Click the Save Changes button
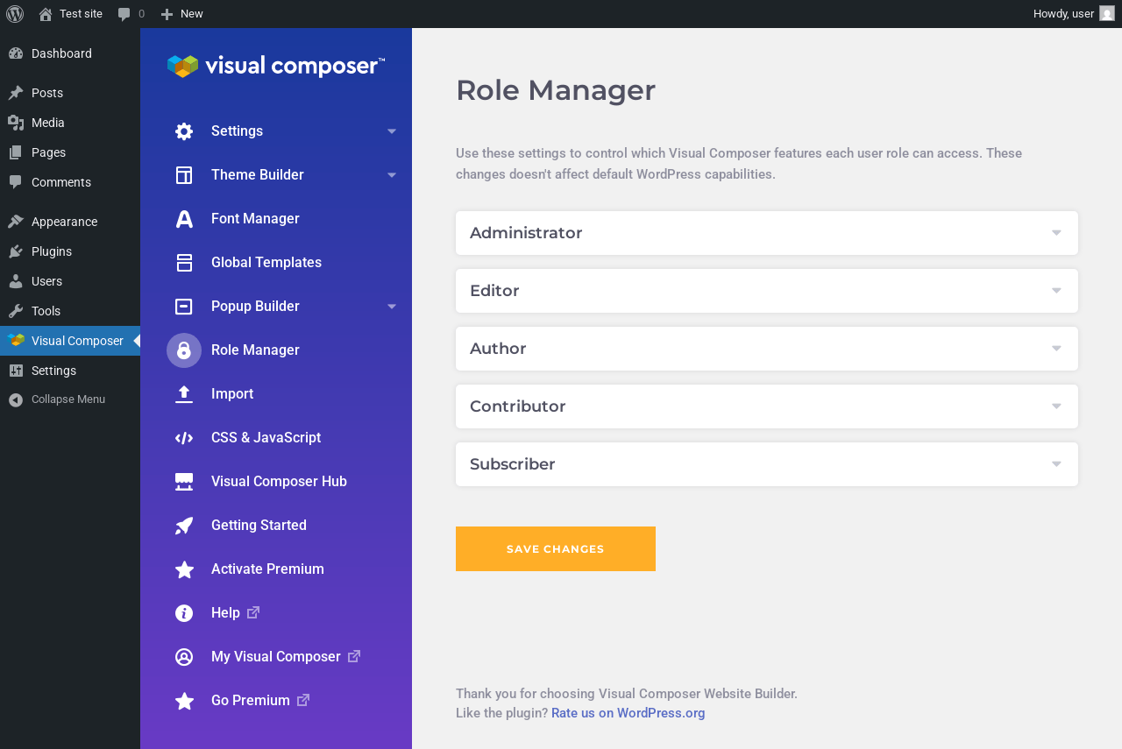 click(x=556, y=549)
